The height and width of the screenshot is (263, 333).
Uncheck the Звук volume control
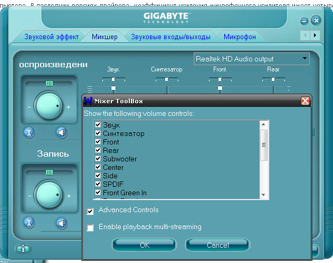98,124
